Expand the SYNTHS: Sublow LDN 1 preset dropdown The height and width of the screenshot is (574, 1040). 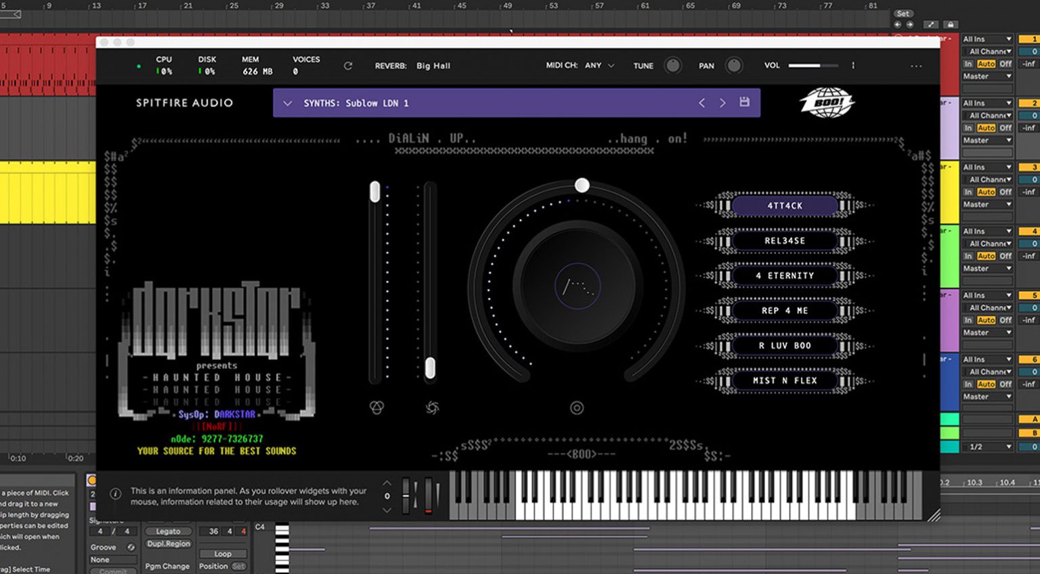[x=288, y=103]
